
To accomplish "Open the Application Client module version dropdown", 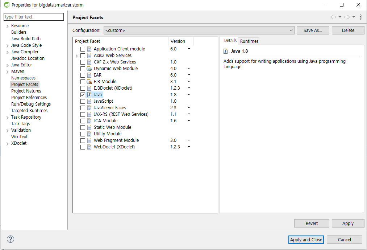I will click(x=189, y=49).
